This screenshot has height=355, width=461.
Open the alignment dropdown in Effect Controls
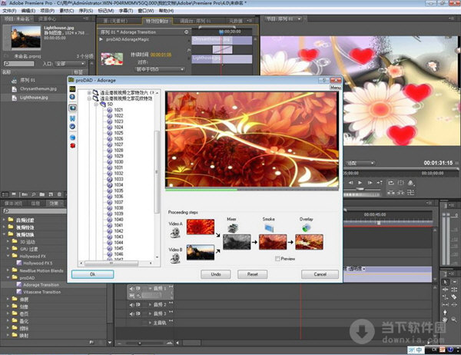pos(160,69)
